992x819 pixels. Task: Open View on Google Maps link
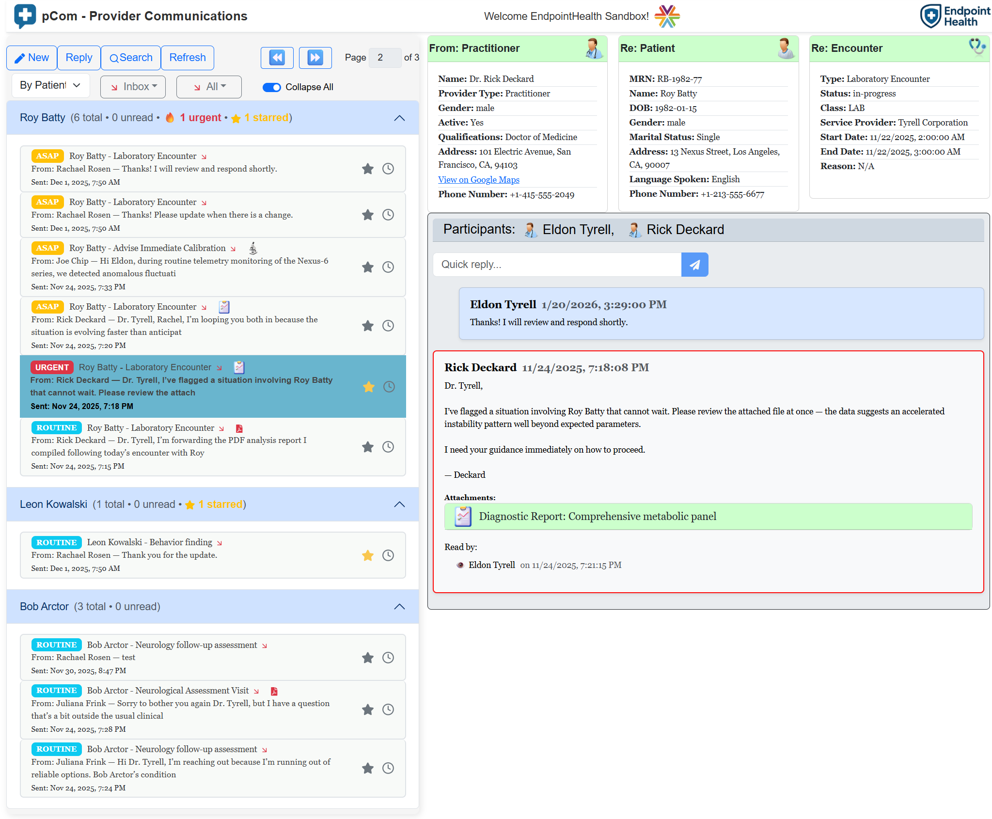tap(478, 180)
